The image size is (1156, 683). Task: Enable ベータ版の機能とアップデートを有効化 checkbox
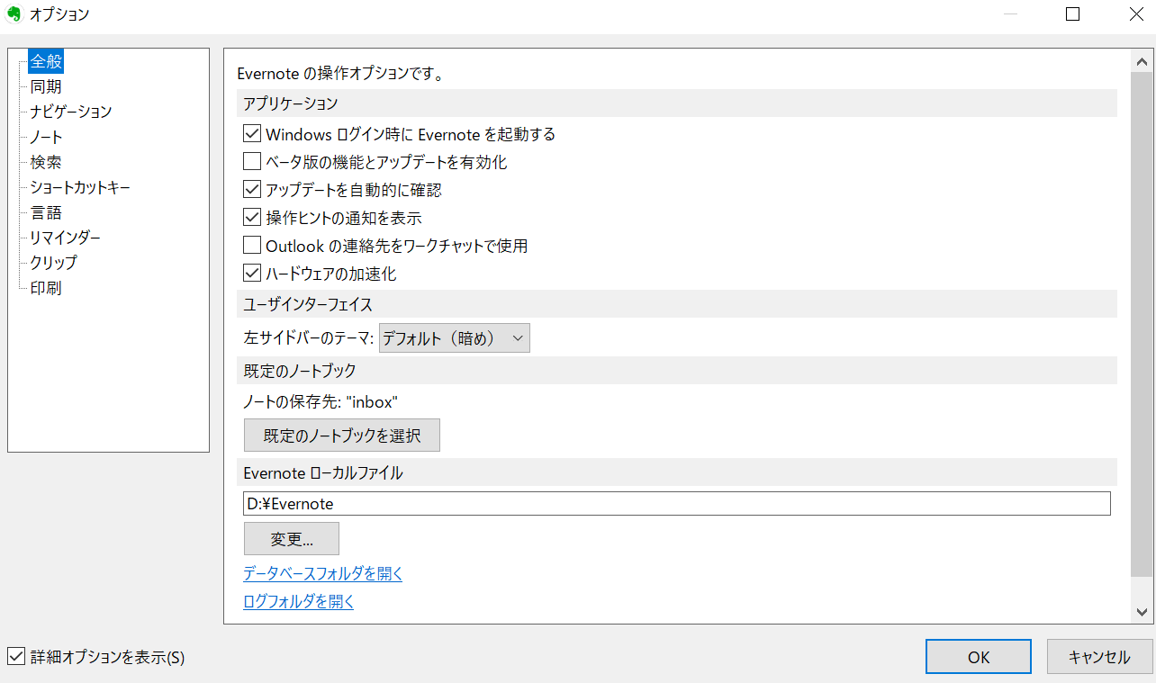click(x=252, y=163)
